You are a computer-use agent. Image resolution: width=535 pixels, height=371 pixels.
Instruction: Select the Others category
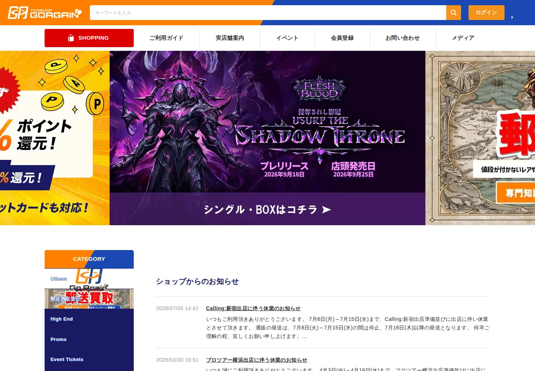click(89, 279)
